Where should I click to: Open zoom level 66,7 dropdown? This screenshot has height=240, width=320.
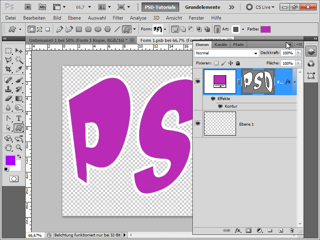pos(89,7)
